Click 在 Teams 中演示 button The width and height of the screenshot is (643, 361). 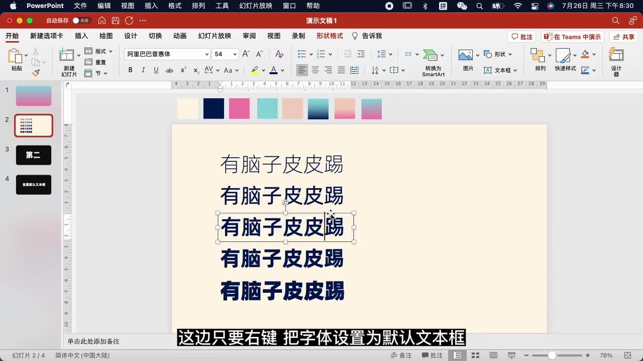coord(572,36)
